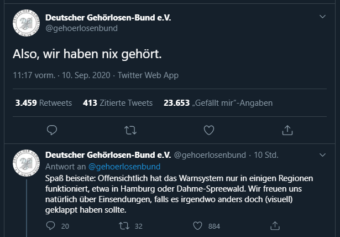
Task: View the 413 Zitierte Tweets
Action: point(118,103)
